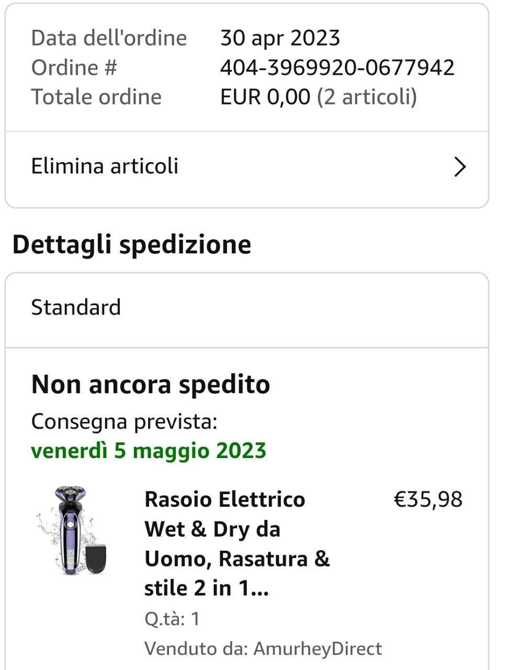Screen dimensions: 510x670
Task: Click the chevron arrow beside Elimina articoli
Action: pyautogui.click(x=460, y=167)
